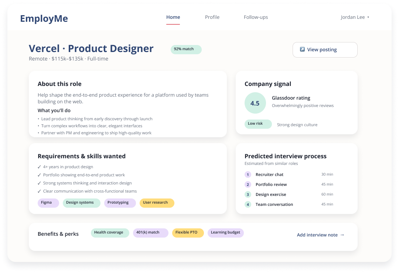Click the Flexible PTO perk tag
Viewport: 399px width, 273px height.
click(x=188, y=233)
